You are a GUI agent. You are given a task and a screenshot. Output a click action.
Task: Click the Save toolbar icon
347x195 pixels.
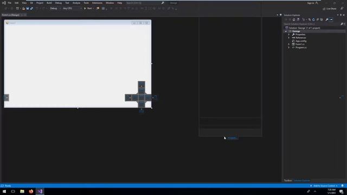[28, 9]
